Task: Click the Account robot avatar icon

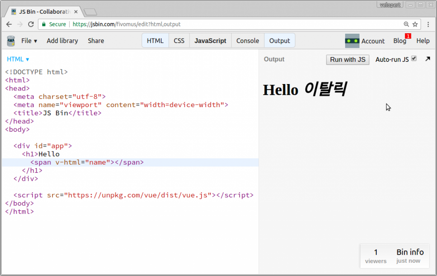Action: pos(352,41)
